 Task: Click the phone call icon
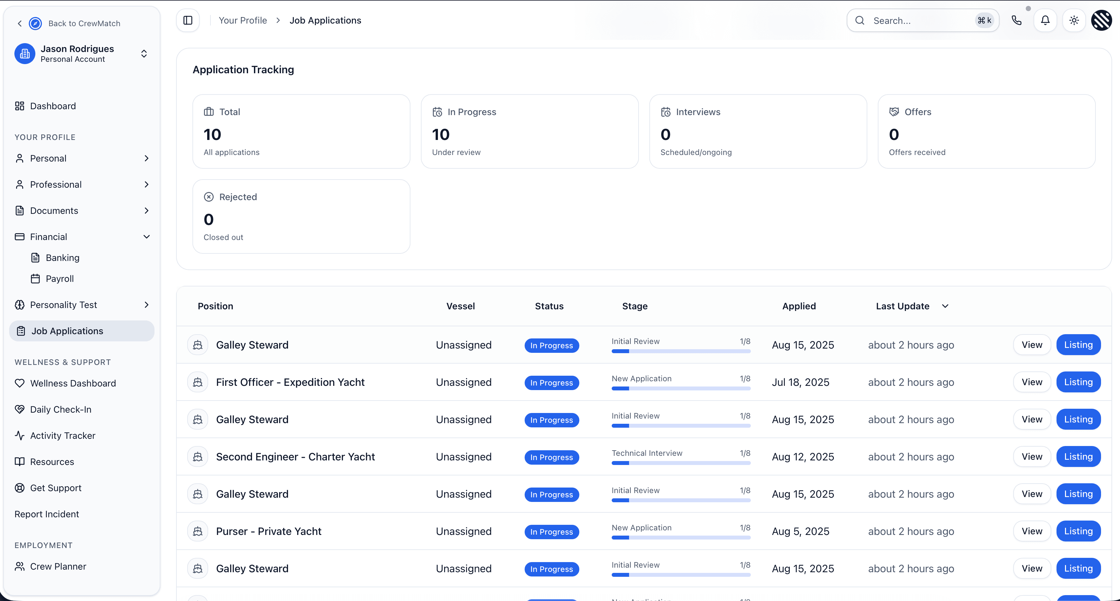(1017, 20)
